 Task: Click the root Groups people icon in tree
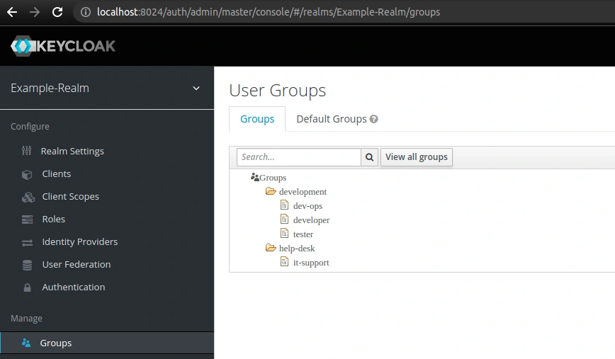[x=255, y=177]
